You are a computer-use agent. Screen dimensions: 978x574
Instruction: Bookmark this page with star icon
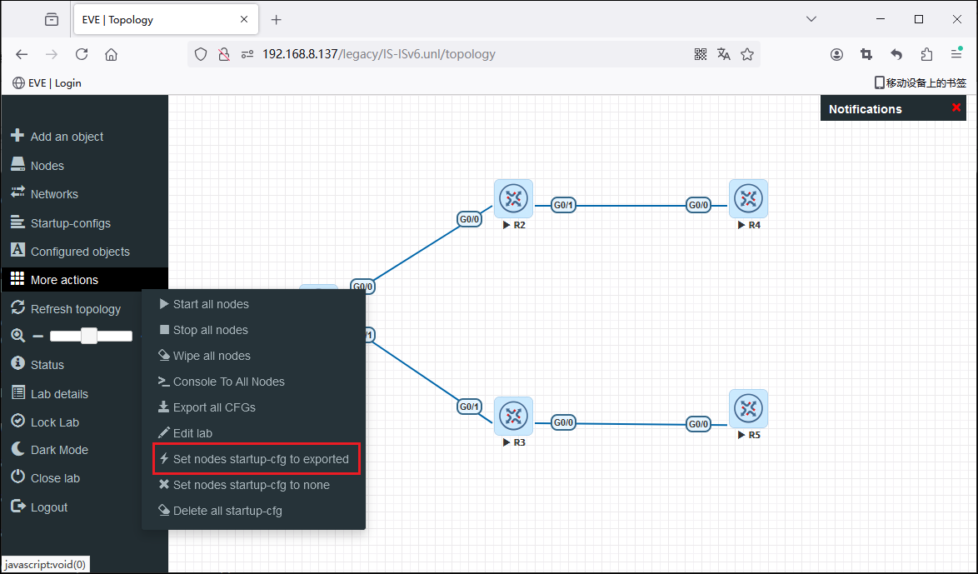click(747, 54)
